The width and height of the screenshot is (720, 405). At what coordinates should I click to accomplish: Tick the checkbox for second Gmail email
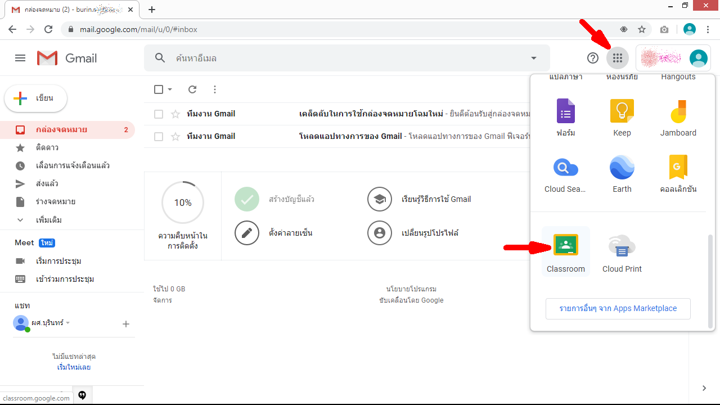click(x=159, y=137)
